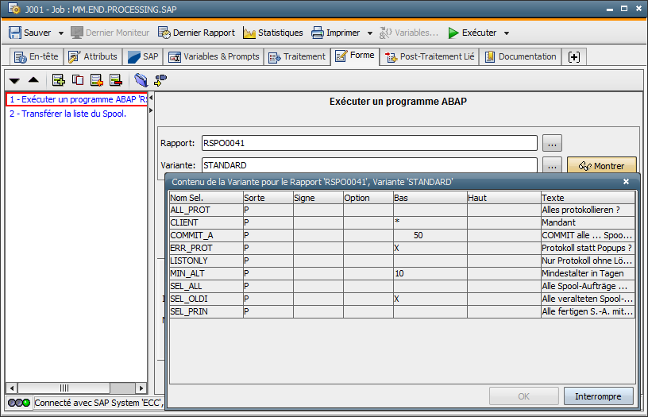This screenshot has height=417, width=648.
Task: Select step 2 Transférer la liste du Spool
Action: (67, 114)
